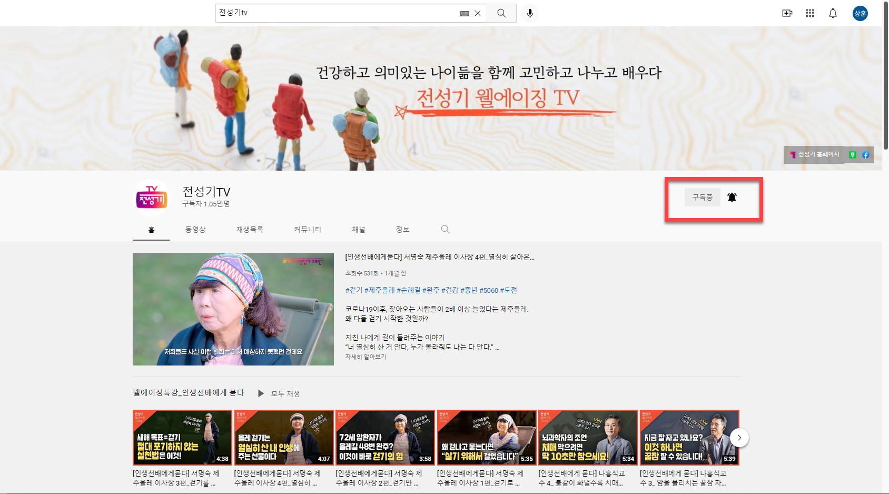Click the 전성기TV channel avatar

(151, 198)
